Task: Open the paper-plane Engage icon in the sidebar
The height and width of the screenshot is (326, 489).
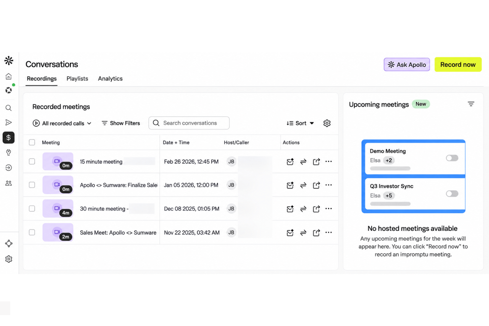Action: tap(9, 123)
